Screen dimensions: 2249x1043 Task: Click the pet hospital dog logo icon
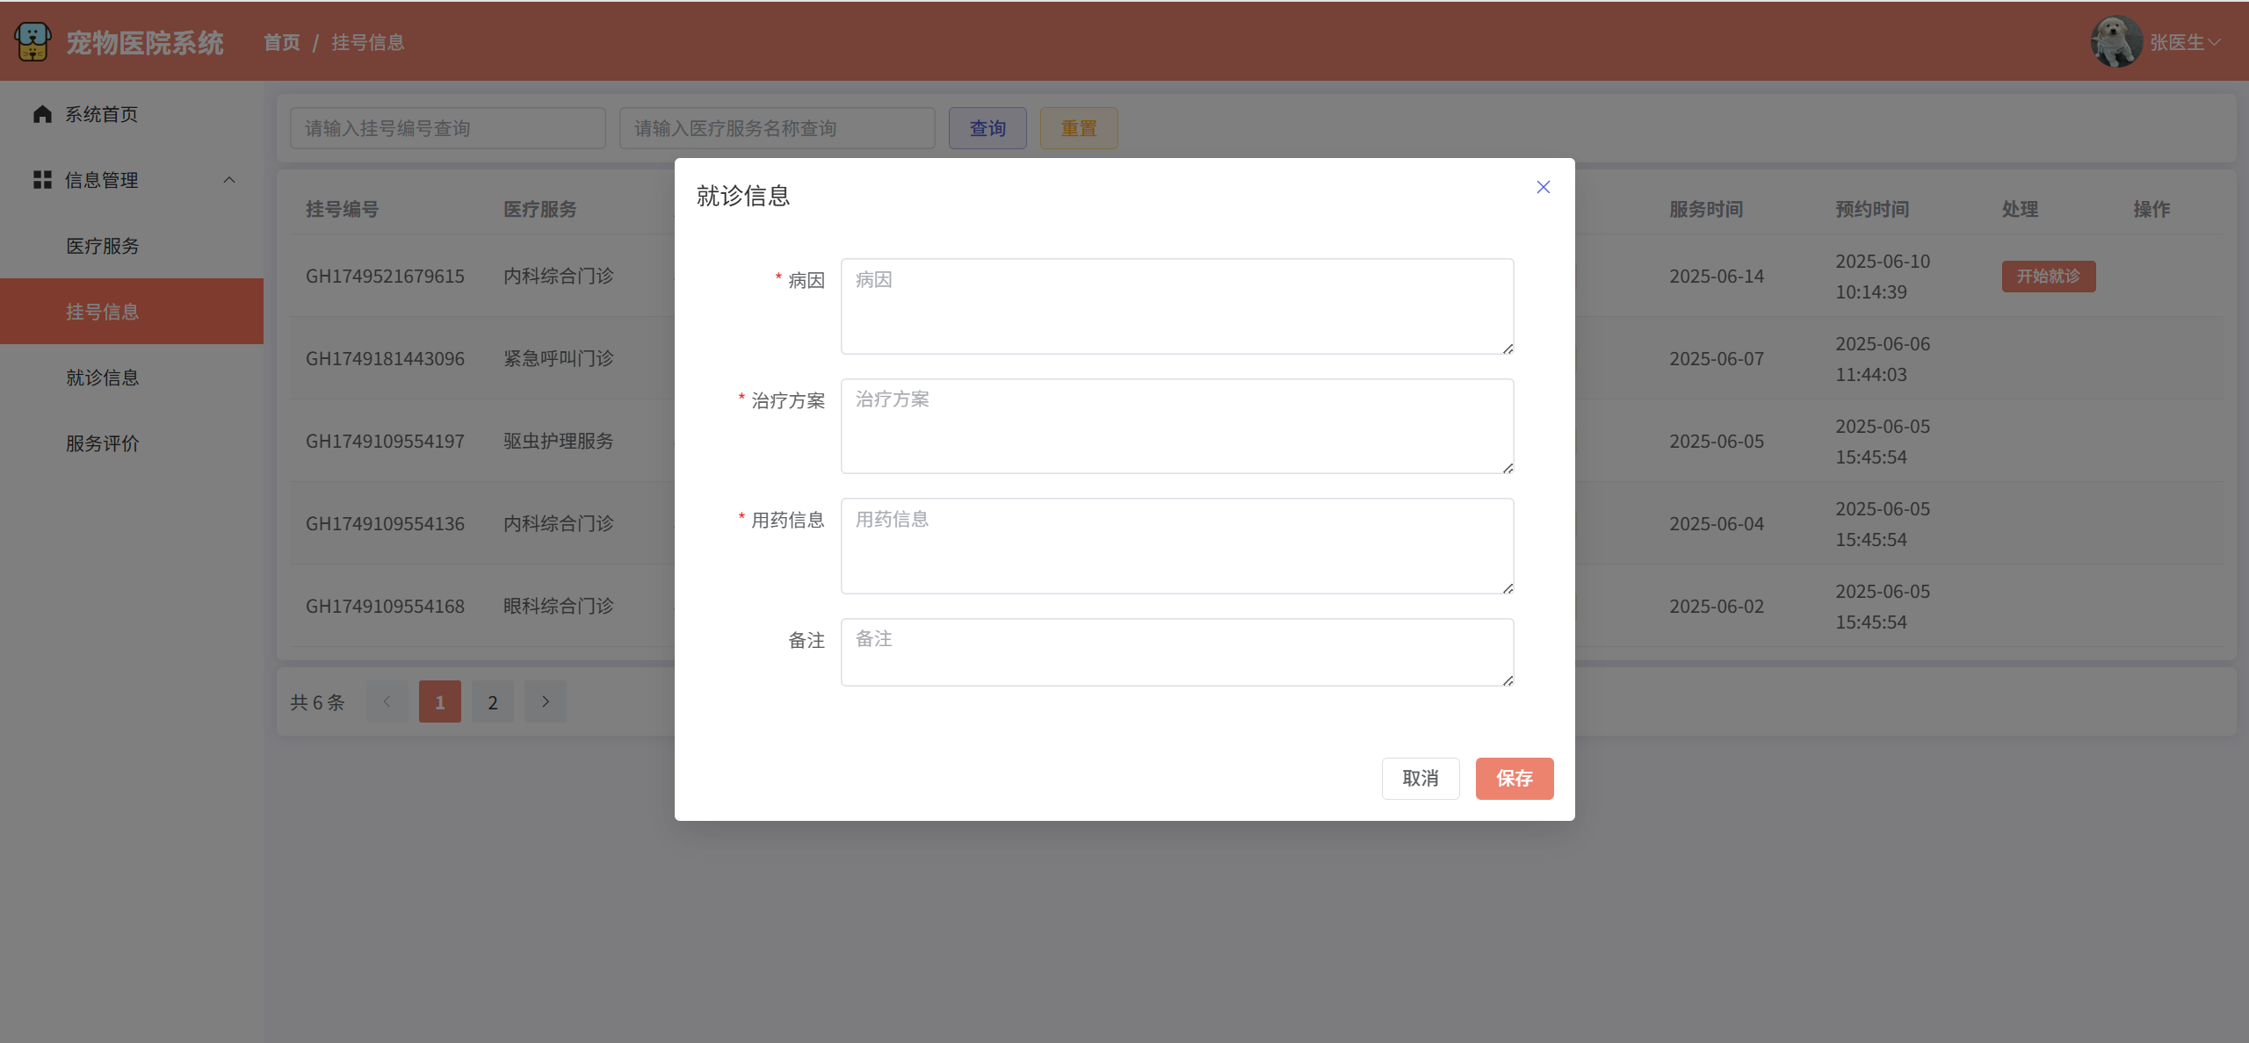(33, 41)
